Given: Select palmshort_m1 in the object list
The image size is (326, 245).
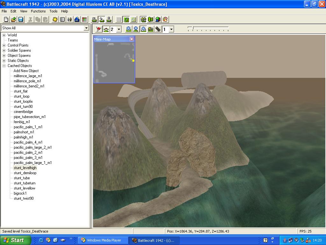Looking at the screenshot, I should coord(24,132).
